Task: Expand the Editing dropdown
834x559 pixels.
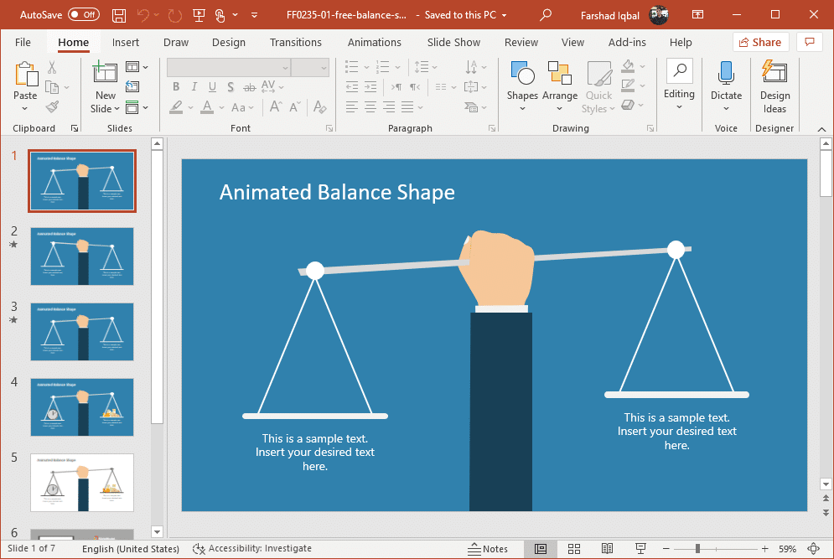Action: click(679, 85)
